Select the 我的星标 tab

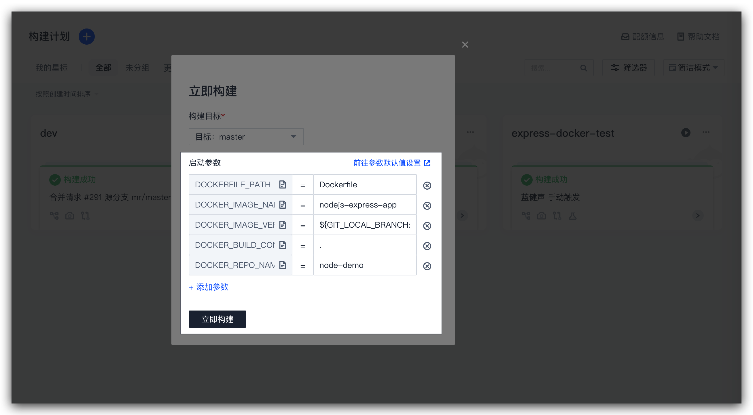click(x=52, y=68)
